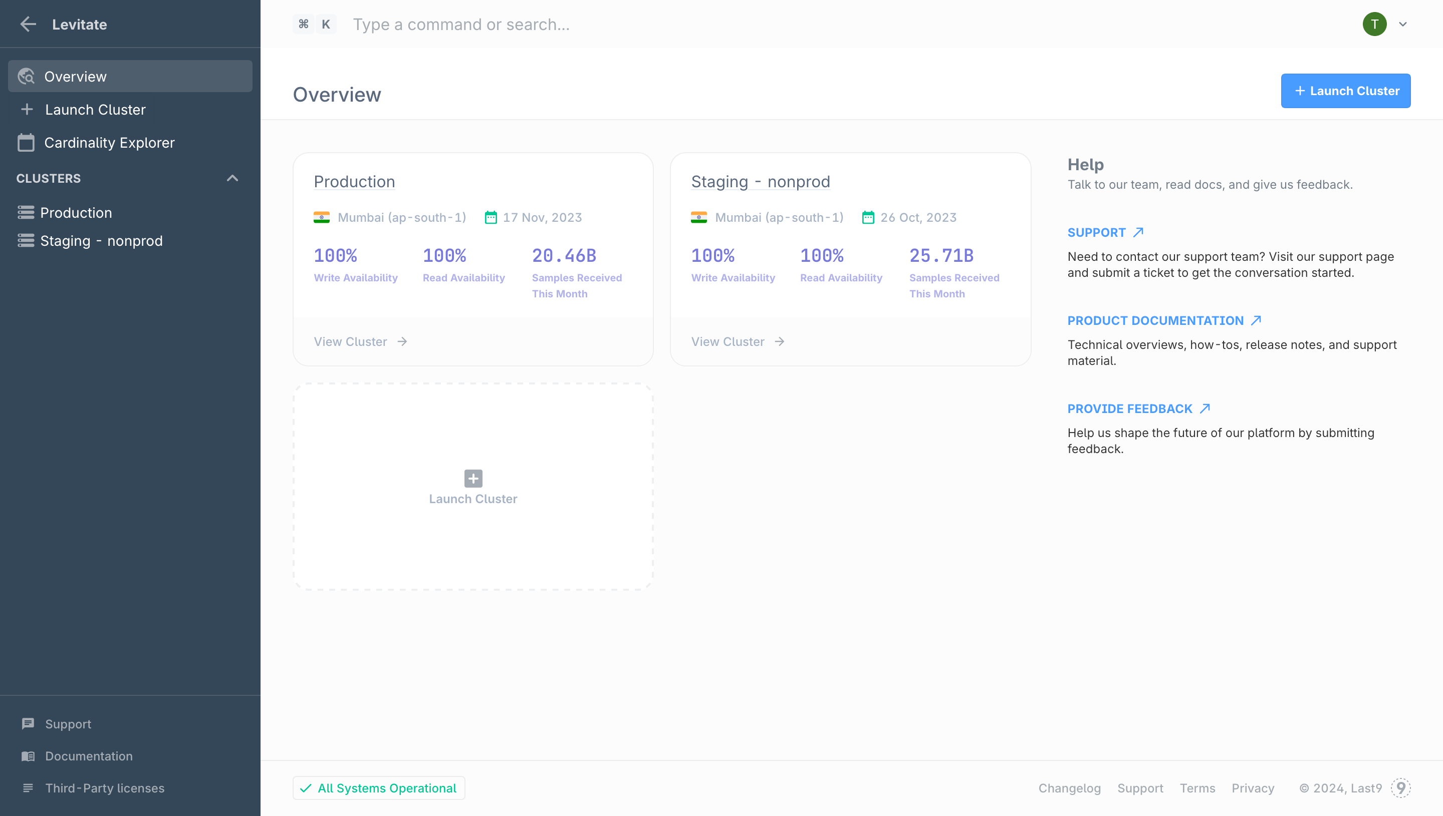Viewport: 1443px width, 816px height.
Task: Click the Launch Cluster button top-right
Action: 1346,90
